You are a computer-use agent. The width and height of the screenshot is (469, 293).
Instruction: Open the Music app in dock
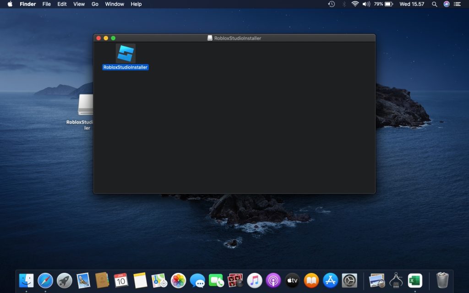(x=255, y=281)
